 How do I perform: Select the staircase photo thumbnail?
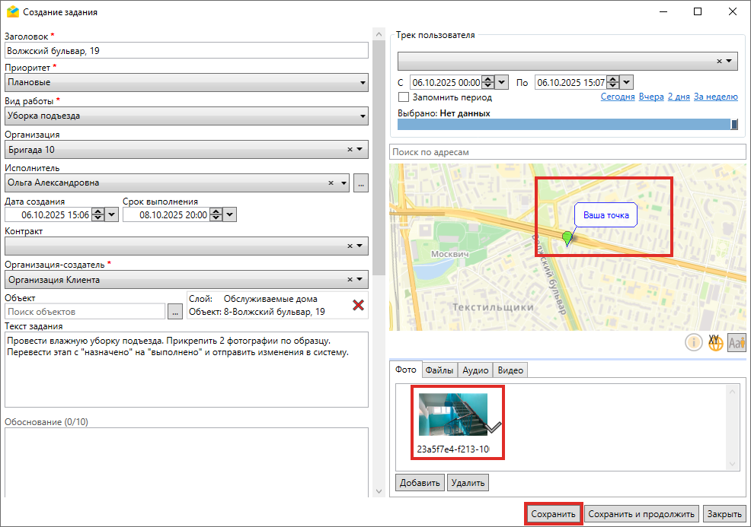coord(453,414)
